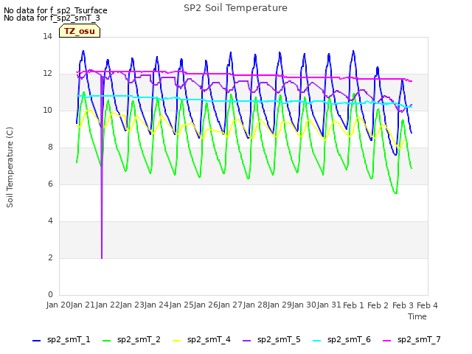The height and width of the screenshot is (354, 472).
Task: Click the Feb 1 x-axis tick label
Action: (353, 305)
